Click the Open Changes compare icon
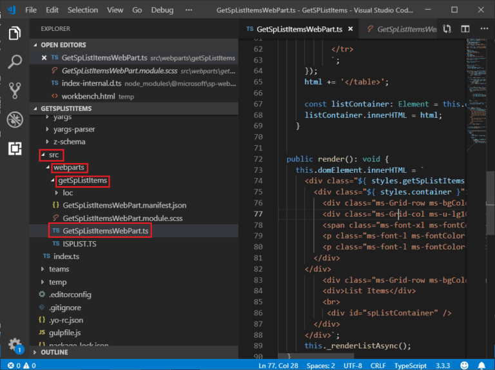 click(x=447, y=29)
